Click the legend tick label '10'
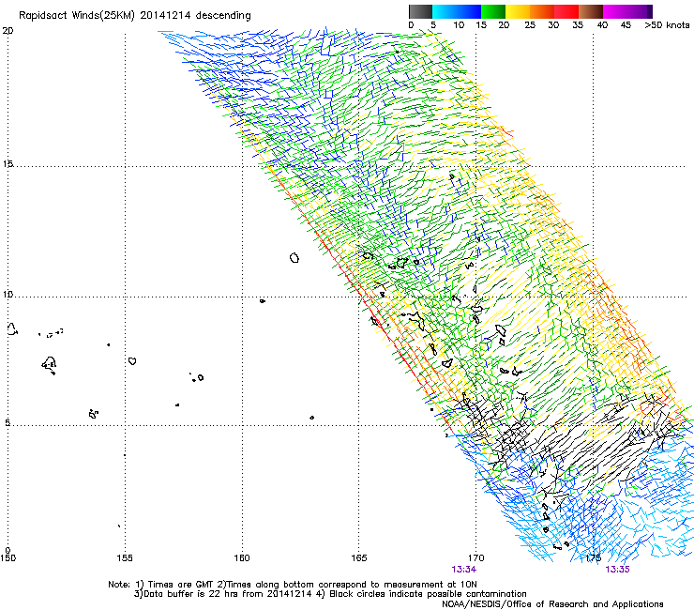The image size is (694, 610). 459,25
